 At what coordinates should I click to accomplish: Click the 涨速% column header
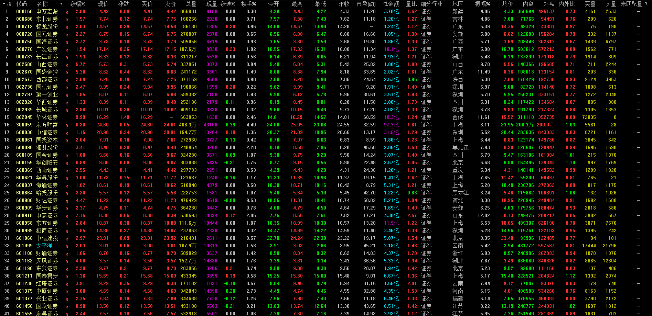pyautogui.click(x=228, y=4)
